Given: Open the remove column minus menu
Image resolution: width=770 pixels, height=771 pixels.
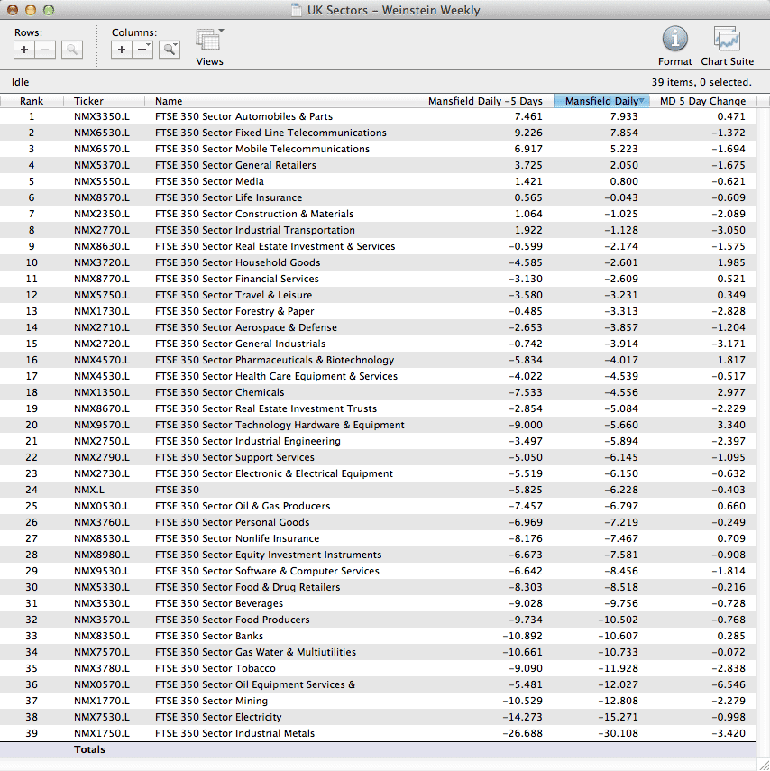Looking at the screenshot, I should [x=142, y=50].
